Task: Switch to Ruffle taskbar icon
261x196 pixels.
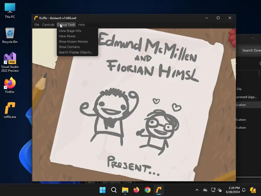Action: (x=159, y=190)
